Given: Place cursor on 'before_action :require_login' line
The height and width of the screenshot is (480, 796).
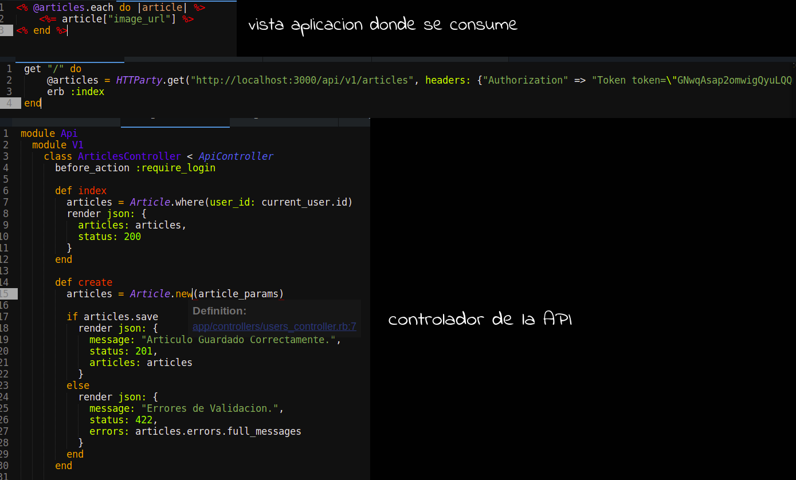Looking at the screenshot, I should coord(135,168).
